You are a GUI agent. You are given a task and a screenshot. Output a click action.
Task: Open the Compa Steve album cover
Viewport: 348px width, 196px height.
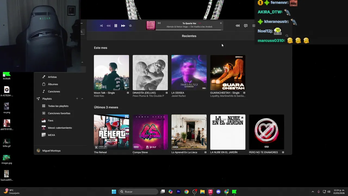tap(150, 132)
